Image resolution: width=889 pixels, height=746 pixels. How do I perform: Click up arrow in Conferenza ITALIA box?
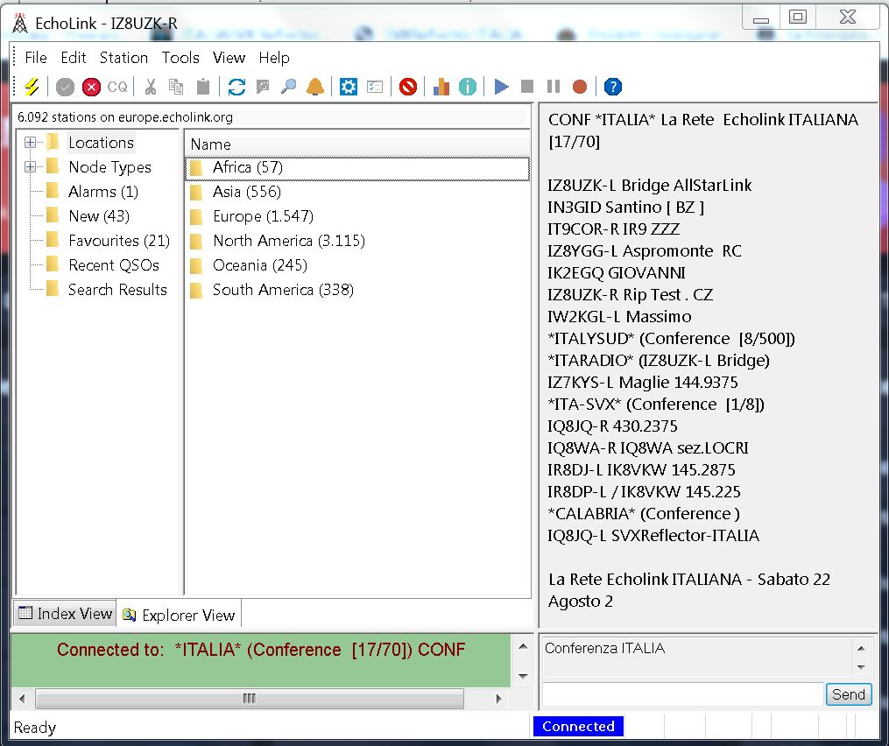pyautogui.click(x=861, y=648)
